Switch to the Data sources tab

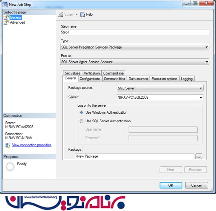[138, 79]
